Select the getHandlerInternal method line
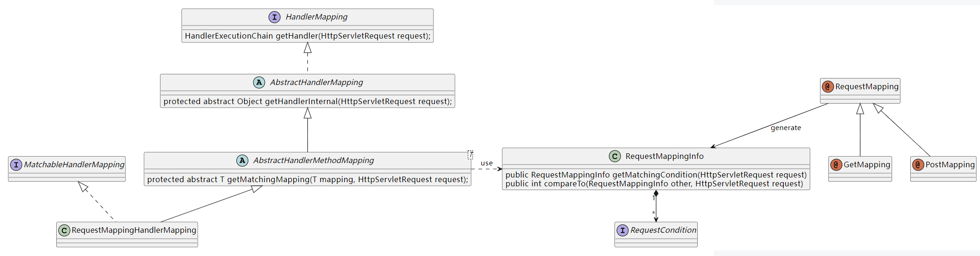 click(307, 101)
